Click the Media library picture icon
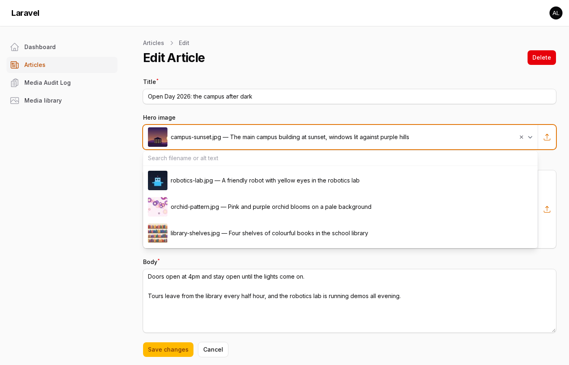The height and width of the screenshot is (365, 569). 15,101
